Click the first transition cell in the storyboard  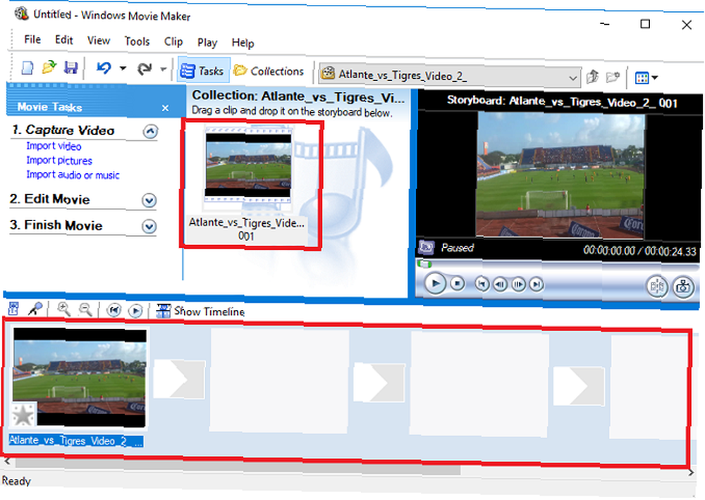[179, 379]
